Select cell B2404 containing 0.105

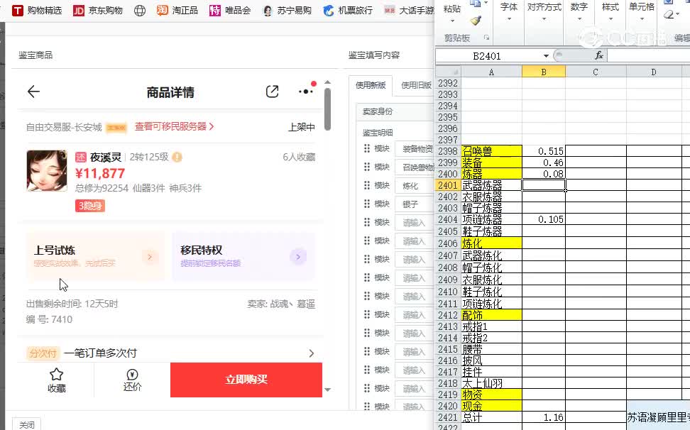click(543, 219)
